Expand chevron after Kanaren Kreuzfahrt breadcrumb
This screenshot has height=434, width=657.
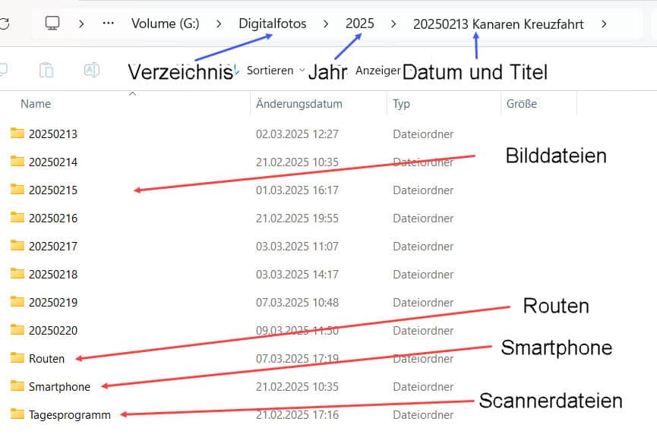click(603, 24)
